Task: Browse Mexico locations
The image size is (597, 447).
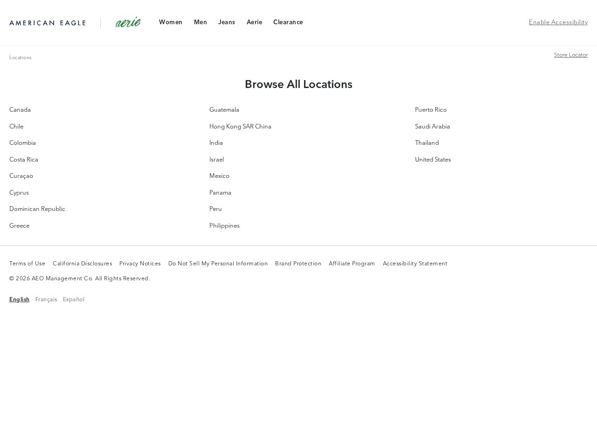Action: [219, 176]
